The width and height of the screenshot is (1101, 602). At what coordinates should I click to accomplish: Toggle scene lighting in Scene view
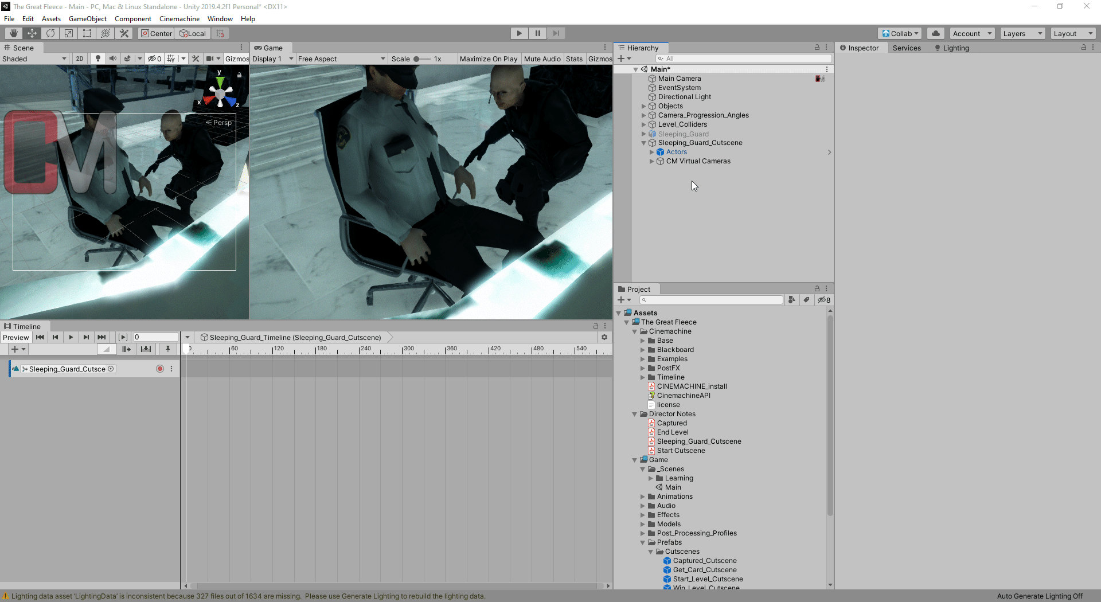coord(98,58)
